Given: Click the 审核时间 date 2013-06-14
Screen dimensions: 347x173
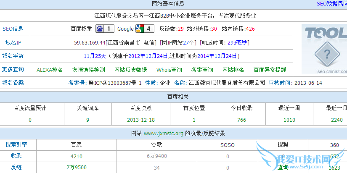Looking at the screenshot, I should [x=308, y=83].
